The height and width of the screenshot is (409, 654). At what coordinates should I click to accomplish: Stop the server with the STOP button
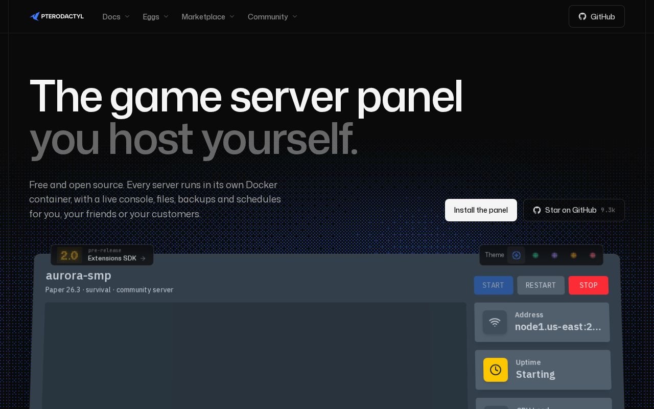coord(589,285)
